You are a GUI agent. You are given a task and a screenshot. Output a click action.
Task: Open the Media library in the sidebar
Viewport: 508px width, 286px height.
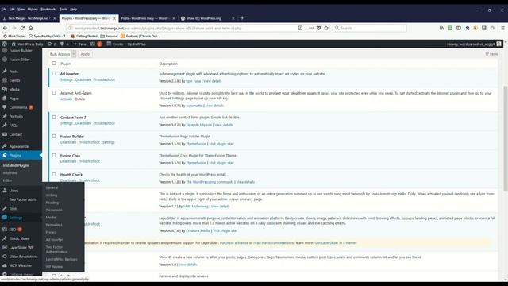pyautogui.click(x=14, y=90)
